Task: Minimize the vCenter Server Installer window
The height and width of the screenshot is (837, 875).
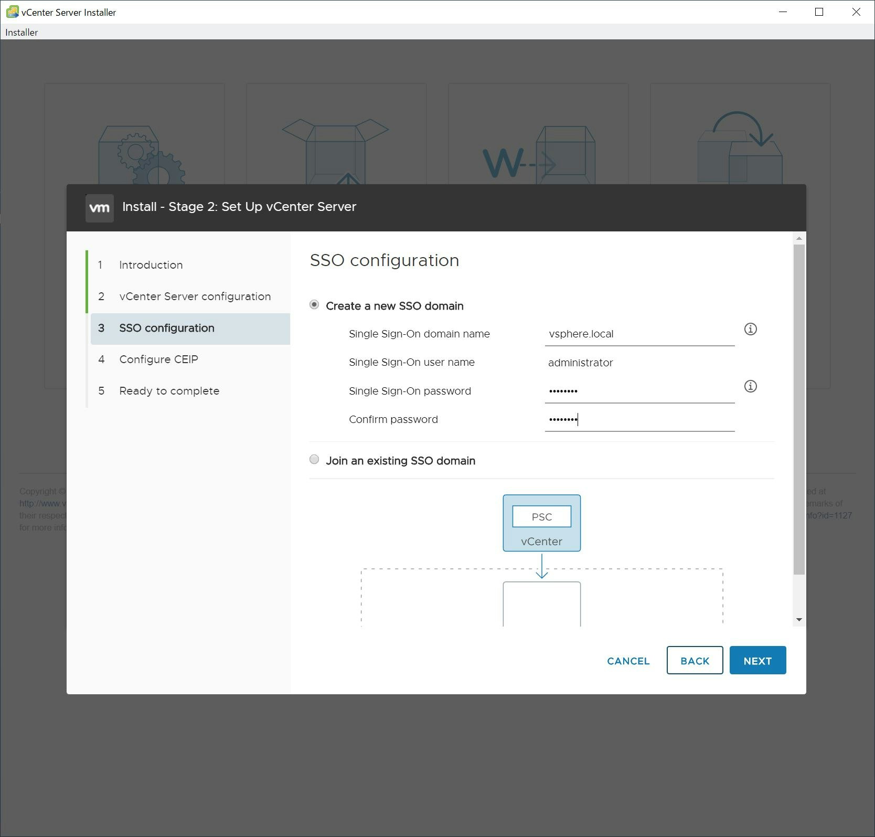Action: click(783, 12)
